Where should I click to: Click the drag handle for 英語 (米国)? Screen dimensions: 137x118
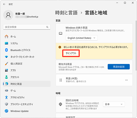[x=61, y=80]
